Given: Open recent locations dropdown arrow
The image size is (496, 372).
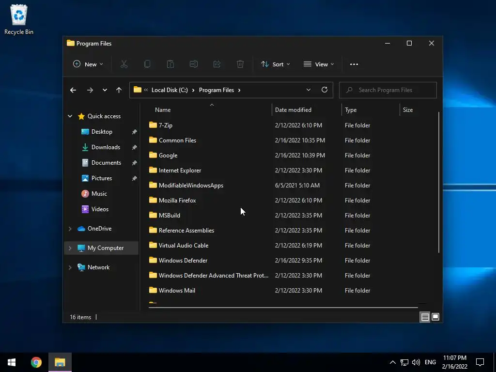Looking at the screenshot, I should pyautogui.click(x=105, y=90).
